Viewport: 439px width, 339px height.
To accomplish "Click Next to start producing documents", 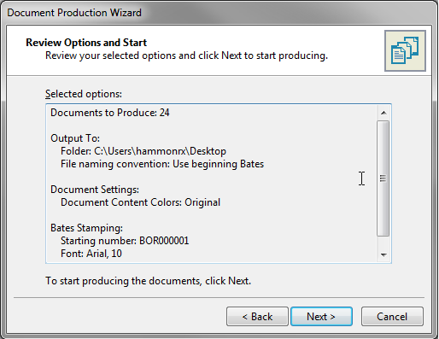I will 321,316.
